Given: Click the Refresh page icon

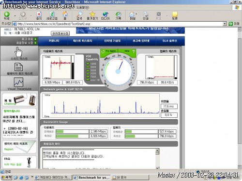Looking at the screenshot, I should (52, 14).
